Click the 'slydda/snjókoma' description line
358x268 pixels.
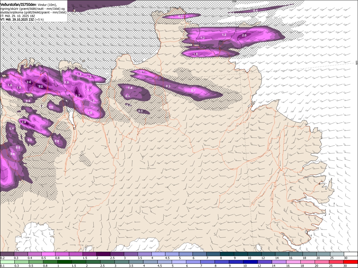point(33,12)
